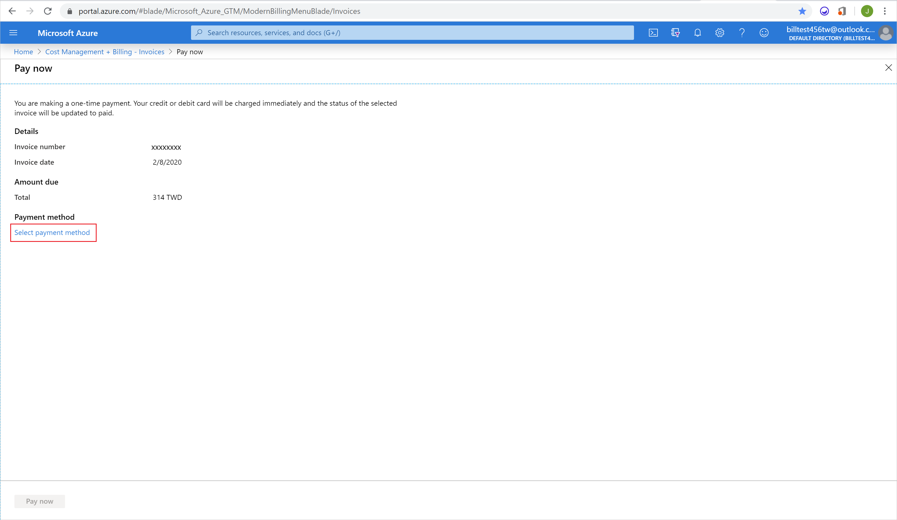Click the directory and subscription filter icon
Image resolution: width=897 pixels, height=520 pixels.
point(676,32)
